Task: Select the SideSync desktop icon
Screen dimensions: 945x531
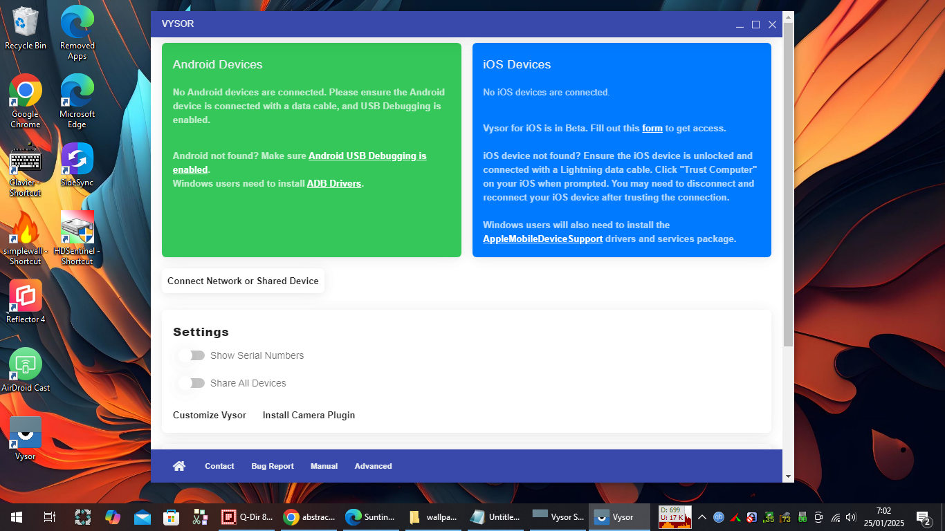Action: (77, 165)
